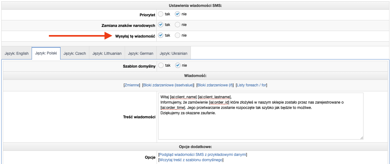Click the Listy foreach / for link
Viewport: 392px width, 164px height.
[252, 85]
